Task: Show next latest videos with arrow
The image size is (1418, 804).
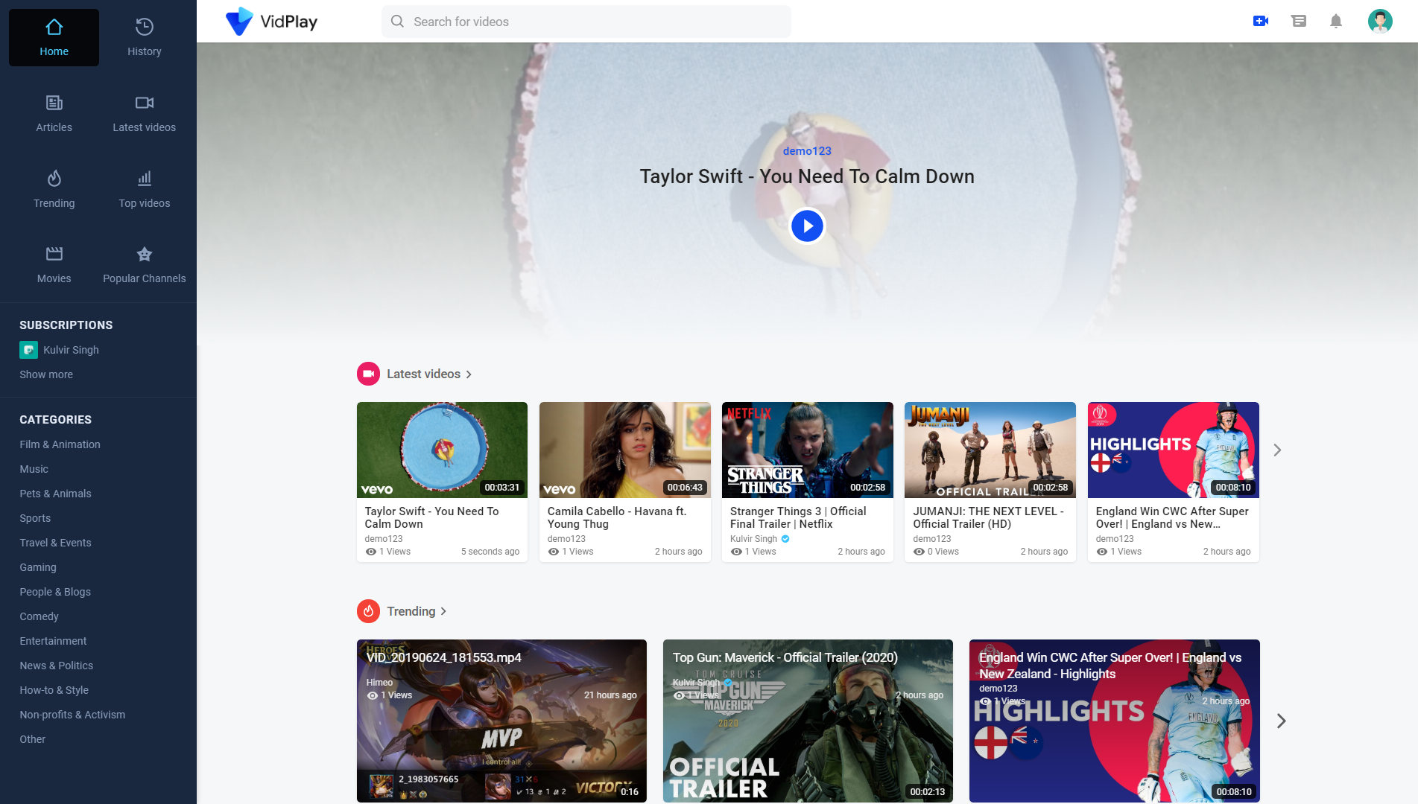Action: pos(1277,450)
